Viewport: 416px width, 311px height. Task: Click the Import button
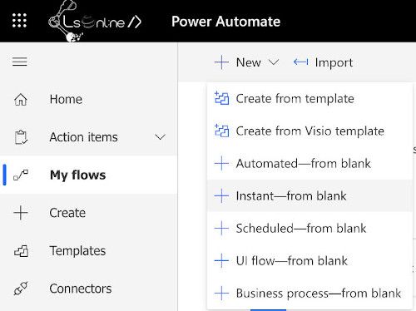(323, 62)
